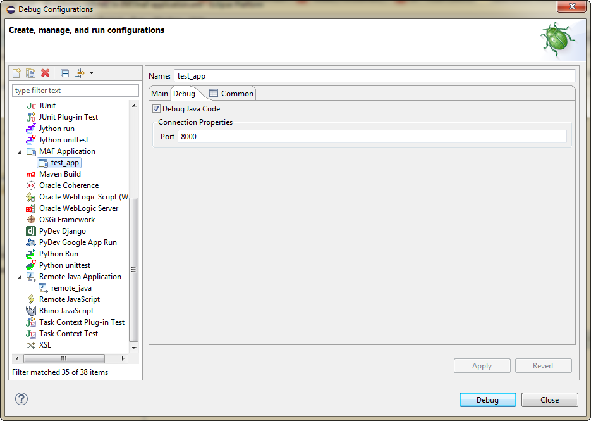This screenshot has height=421, width=591.
Task: Click the JUnit icon in tree
Action: 31,106
